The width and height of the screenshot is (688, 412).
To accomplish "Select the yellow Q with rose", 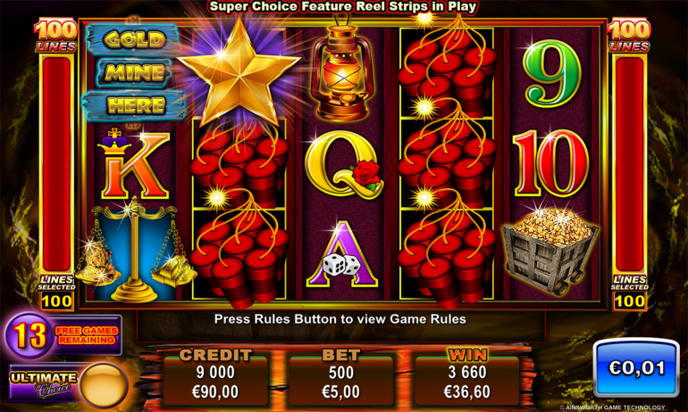I will coord(344,165).
